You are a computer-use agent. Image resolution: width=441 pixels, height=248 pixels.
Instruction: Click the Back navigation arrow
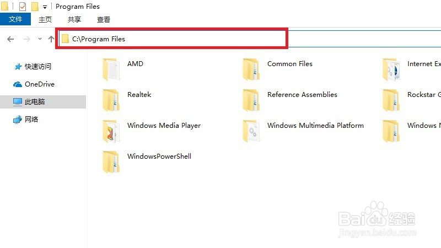10,39
